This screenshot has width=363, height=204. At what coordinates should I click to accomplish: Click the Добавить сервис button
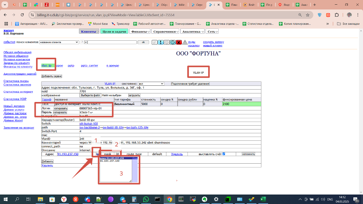[52, 76]
